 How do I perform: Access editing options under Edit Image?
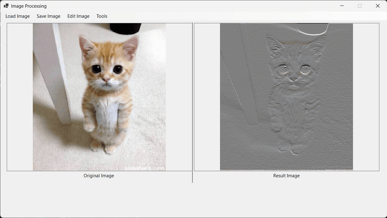(78, 16)
